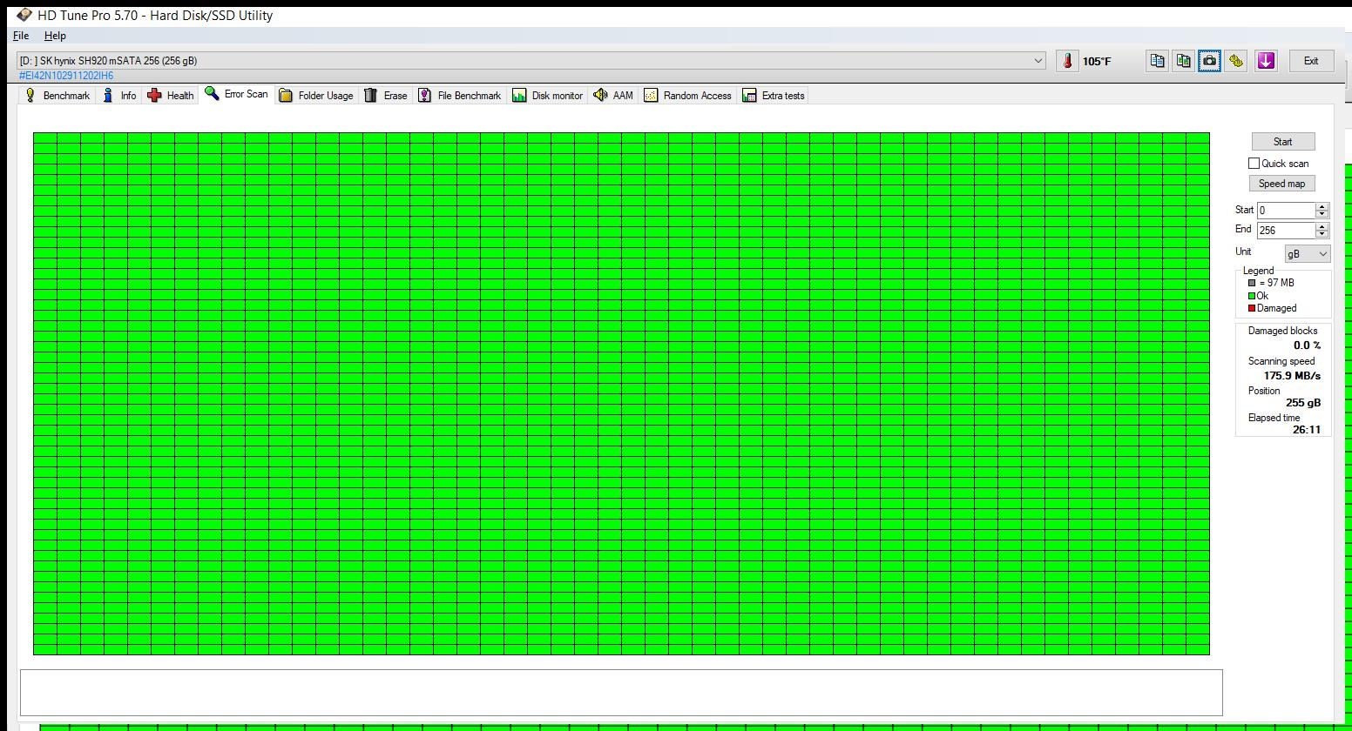Click inside the empty log text box
The height and width of the screenshot is (731, 1352).
621,693
